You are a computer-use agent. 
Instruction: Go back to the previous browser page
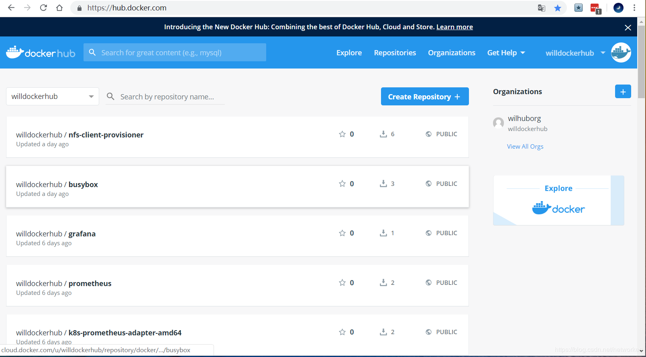[x=11, y=8]
